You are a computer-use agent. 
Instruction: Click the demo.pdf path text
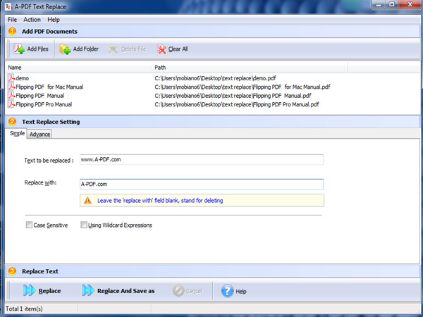(x=215, y=78)
